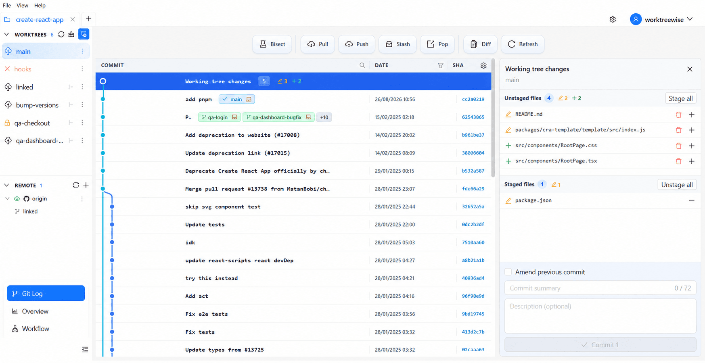Viewport: 705px width, 363px height.
Task: Open the Diff view
Action: click(x=480, y=44)
